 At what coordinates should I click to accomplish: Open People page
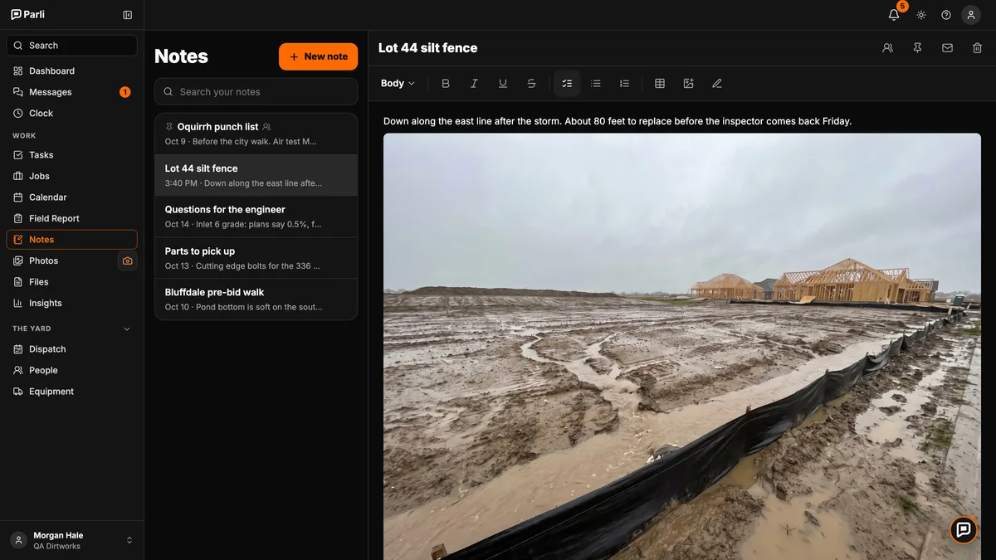[x=72, y=370]
